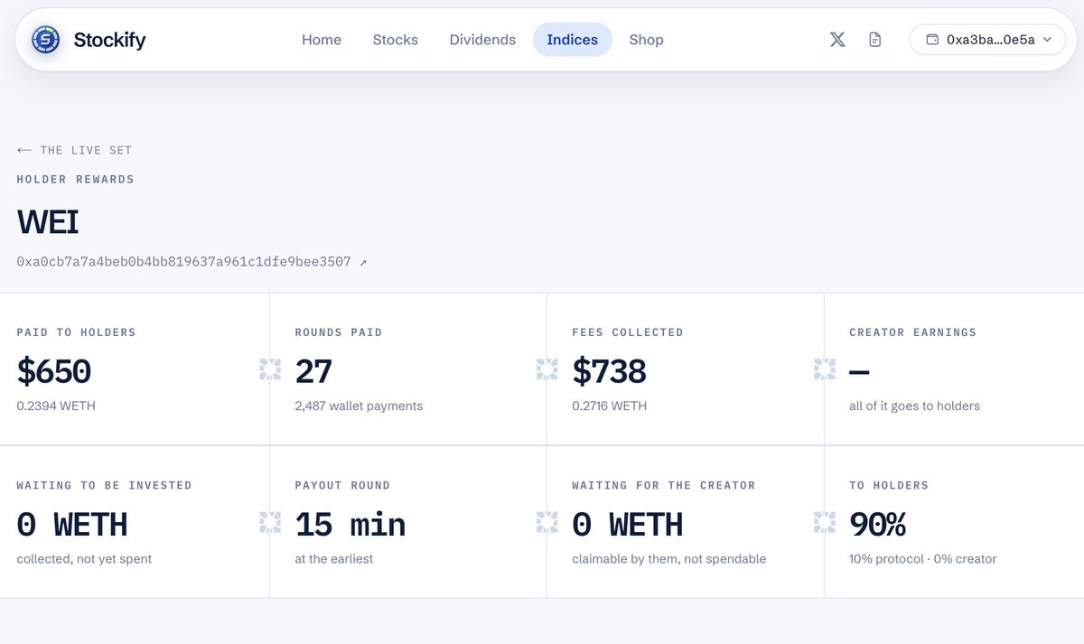The image size is (1084, 644).
Task: Click 'claimable by them, not spendable' text
Action: point(669,559)
